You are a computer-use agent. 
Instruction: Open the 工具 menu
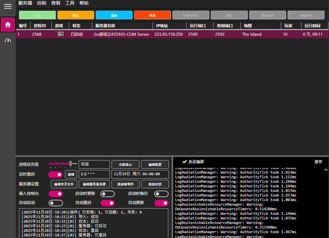70,3
